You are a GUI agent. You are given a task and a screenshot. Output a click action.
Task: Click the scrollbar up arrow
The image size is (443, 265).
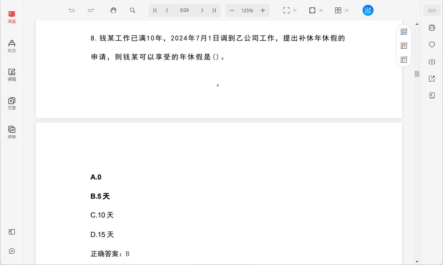[417, 24]
